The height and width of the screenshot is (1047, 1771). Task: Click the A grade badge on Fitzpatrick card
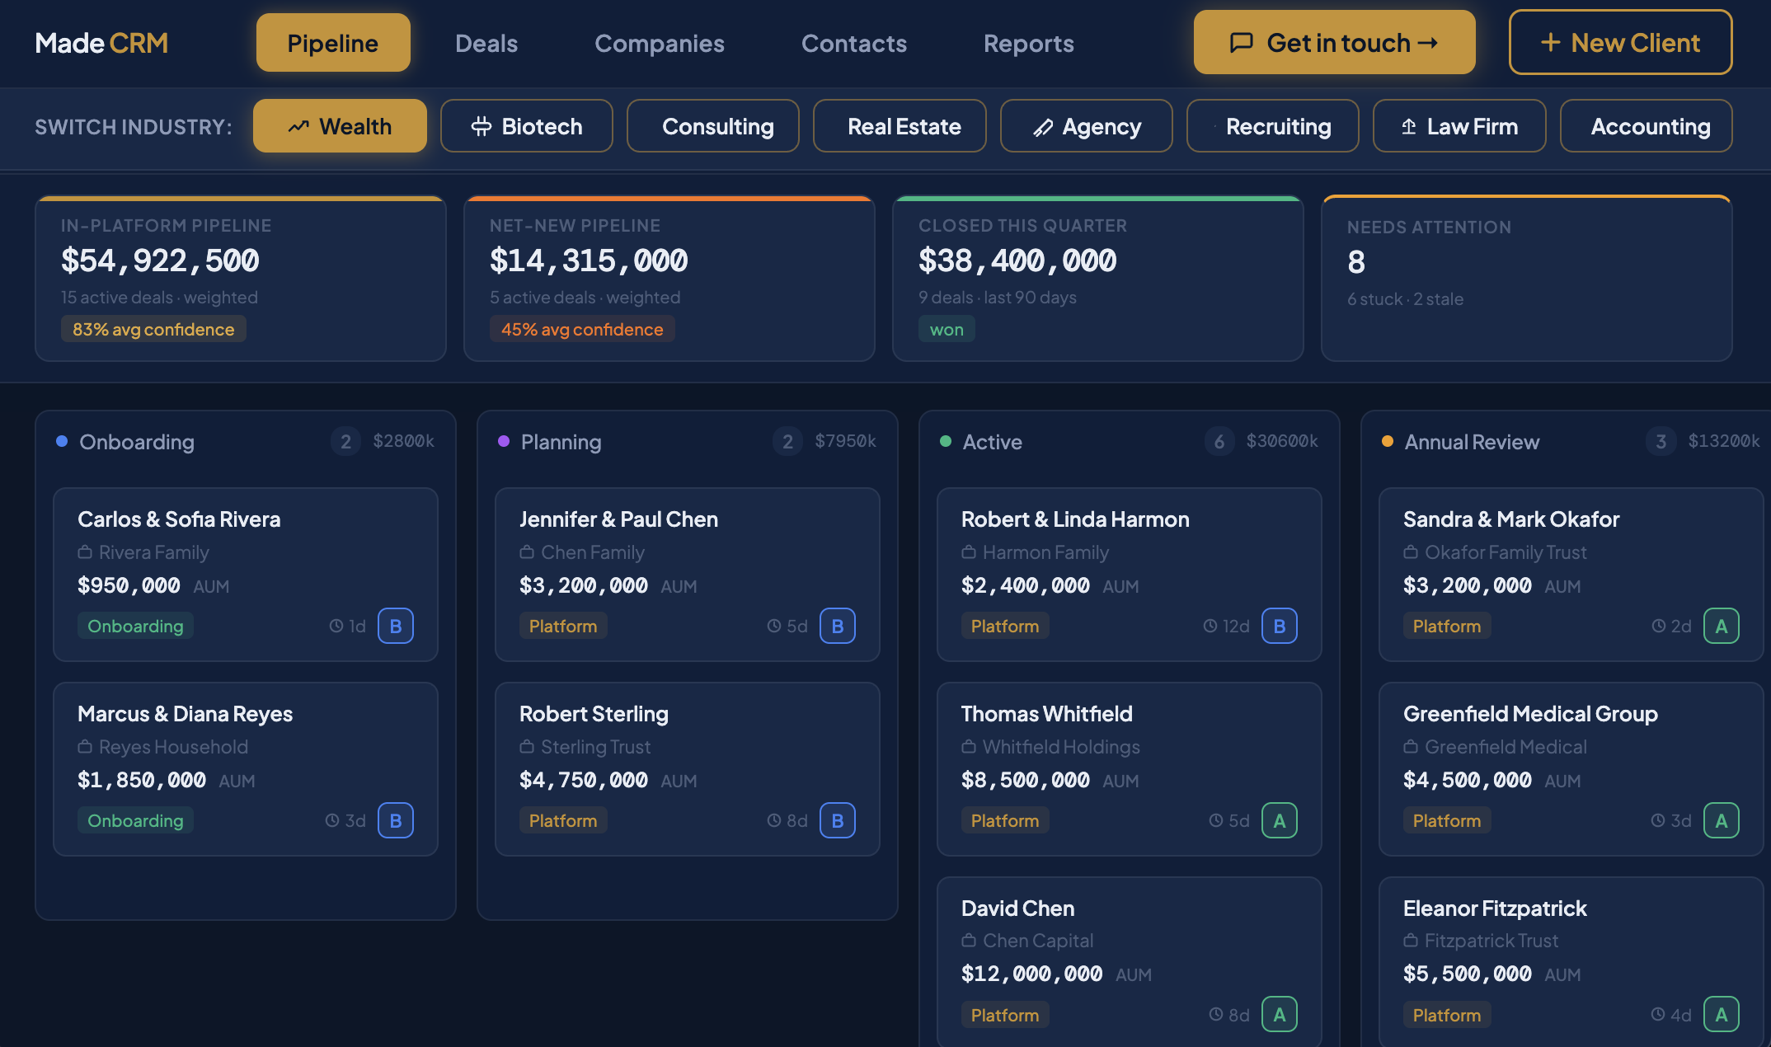pos(1722,1015)
